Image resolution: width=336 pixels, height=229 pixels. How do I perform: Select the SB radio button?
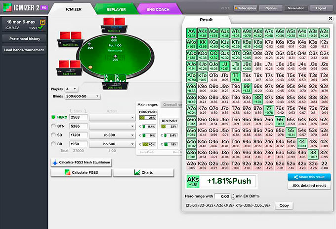53,135
